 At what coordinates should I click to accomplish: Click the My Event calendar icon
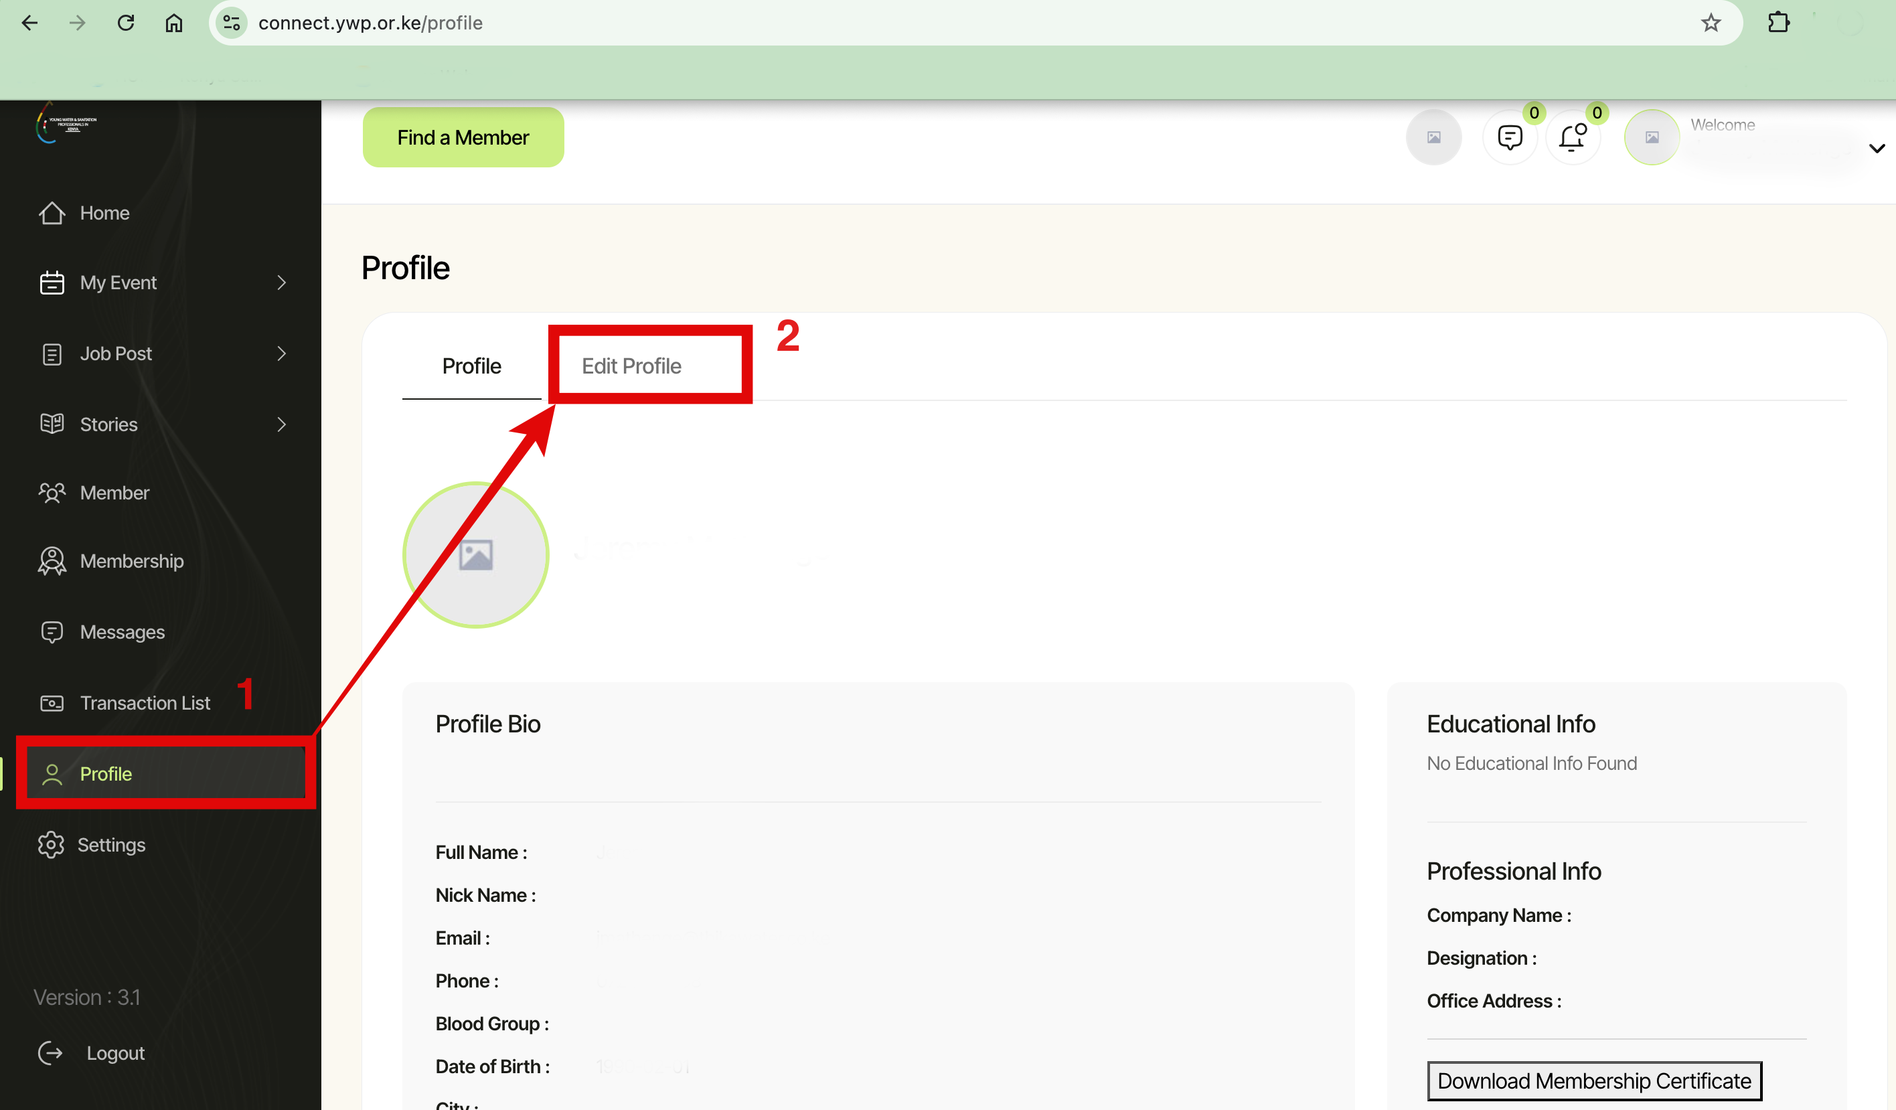[52, 283]
